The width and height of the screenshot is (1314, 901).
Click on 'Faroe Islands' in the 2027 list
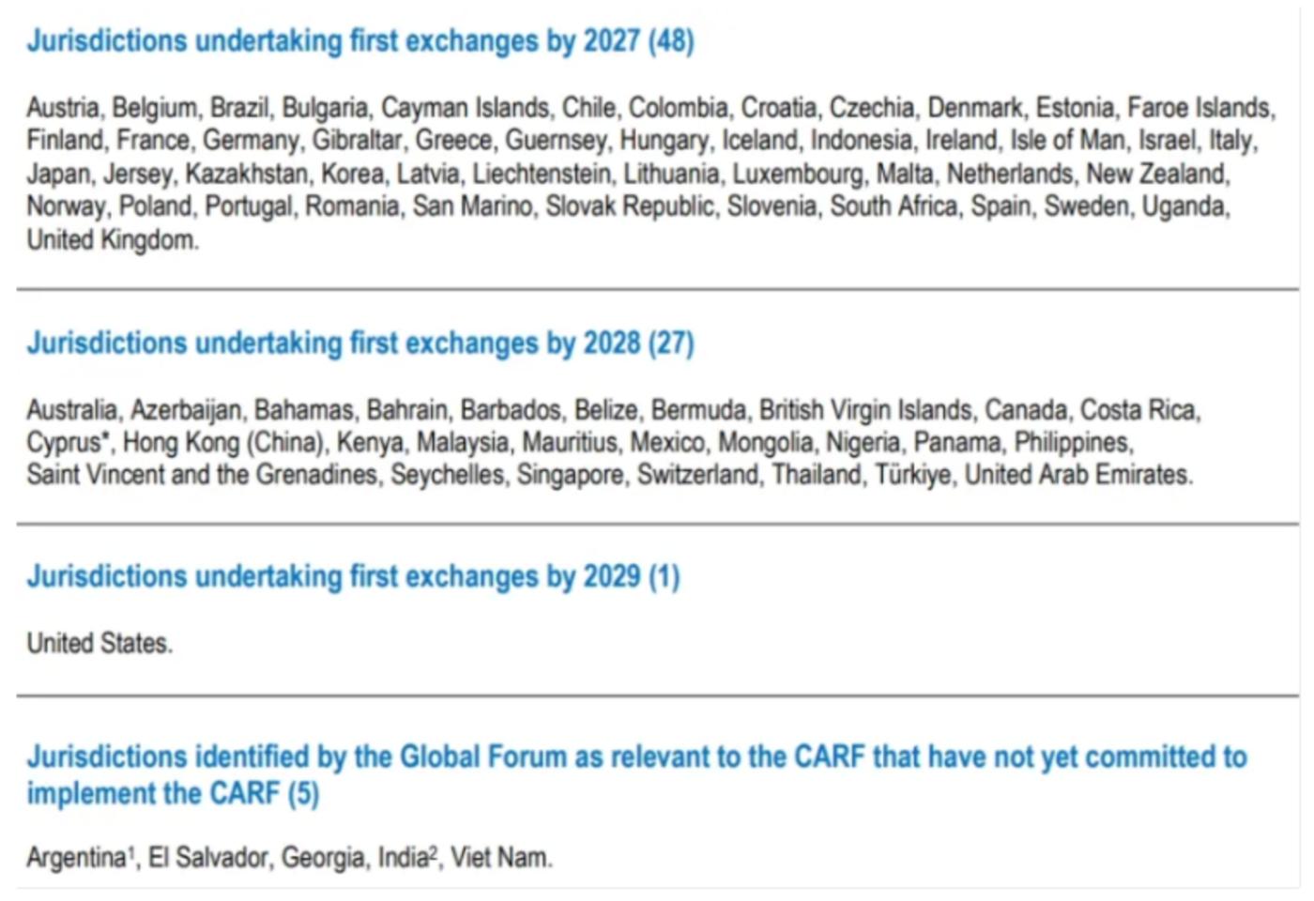pos(1199,108)
